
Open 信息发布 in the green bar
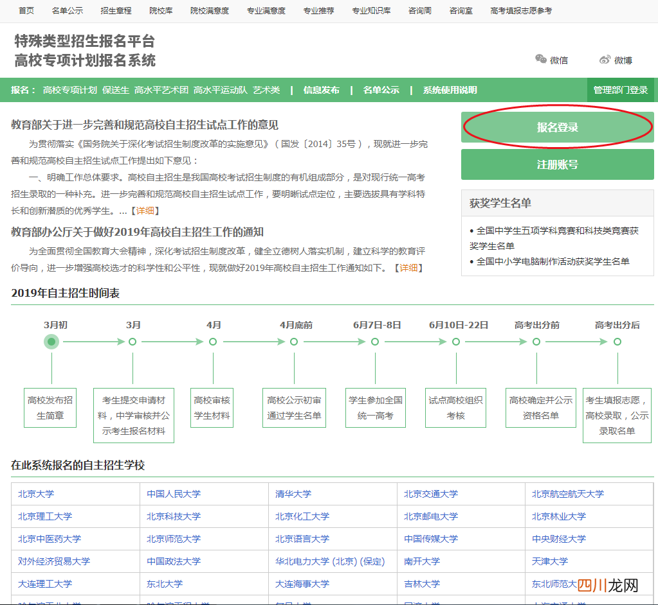(x=321, y=90)
